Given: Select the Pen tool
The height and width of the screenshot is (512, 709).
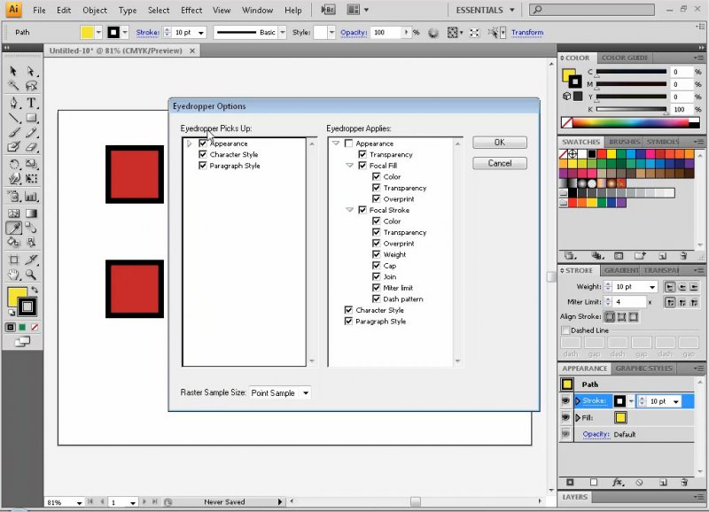Looking at the screenshot, I should click(13, 103).
